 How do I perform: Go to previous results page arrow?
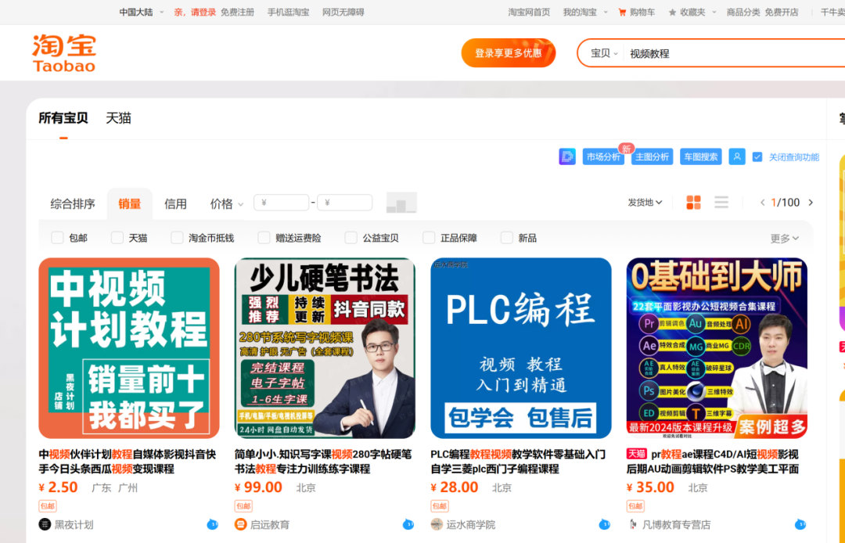[x=762, y=203]
